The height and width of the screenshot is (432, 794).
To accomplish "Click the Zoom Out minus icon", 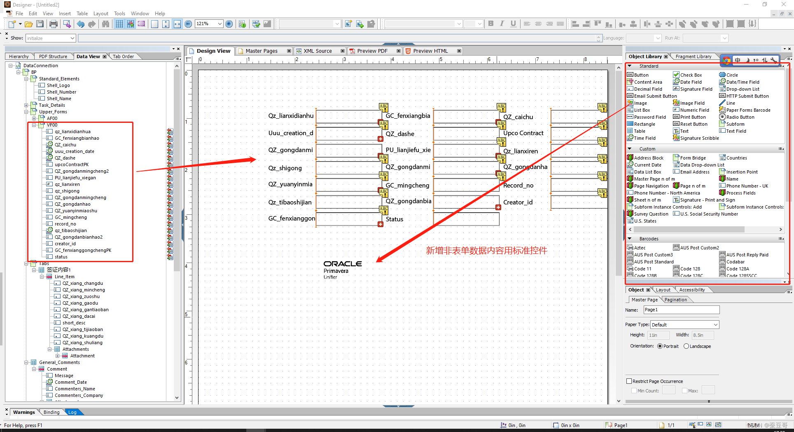I will 188,24.
